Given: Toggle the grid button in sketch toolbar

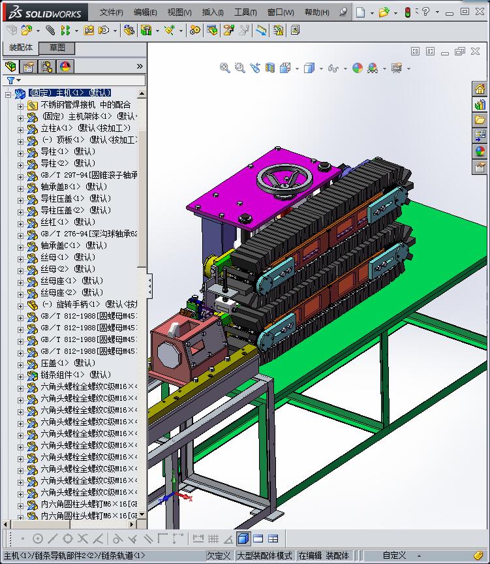Looking at the screenshot, I should 213,539.
